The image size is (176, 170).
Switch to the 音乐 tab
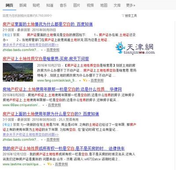(x=63, y=5)
